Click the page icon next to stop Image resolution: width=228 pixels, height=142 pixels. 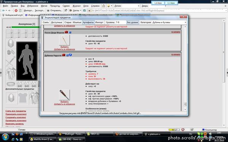tap(20, 11)
